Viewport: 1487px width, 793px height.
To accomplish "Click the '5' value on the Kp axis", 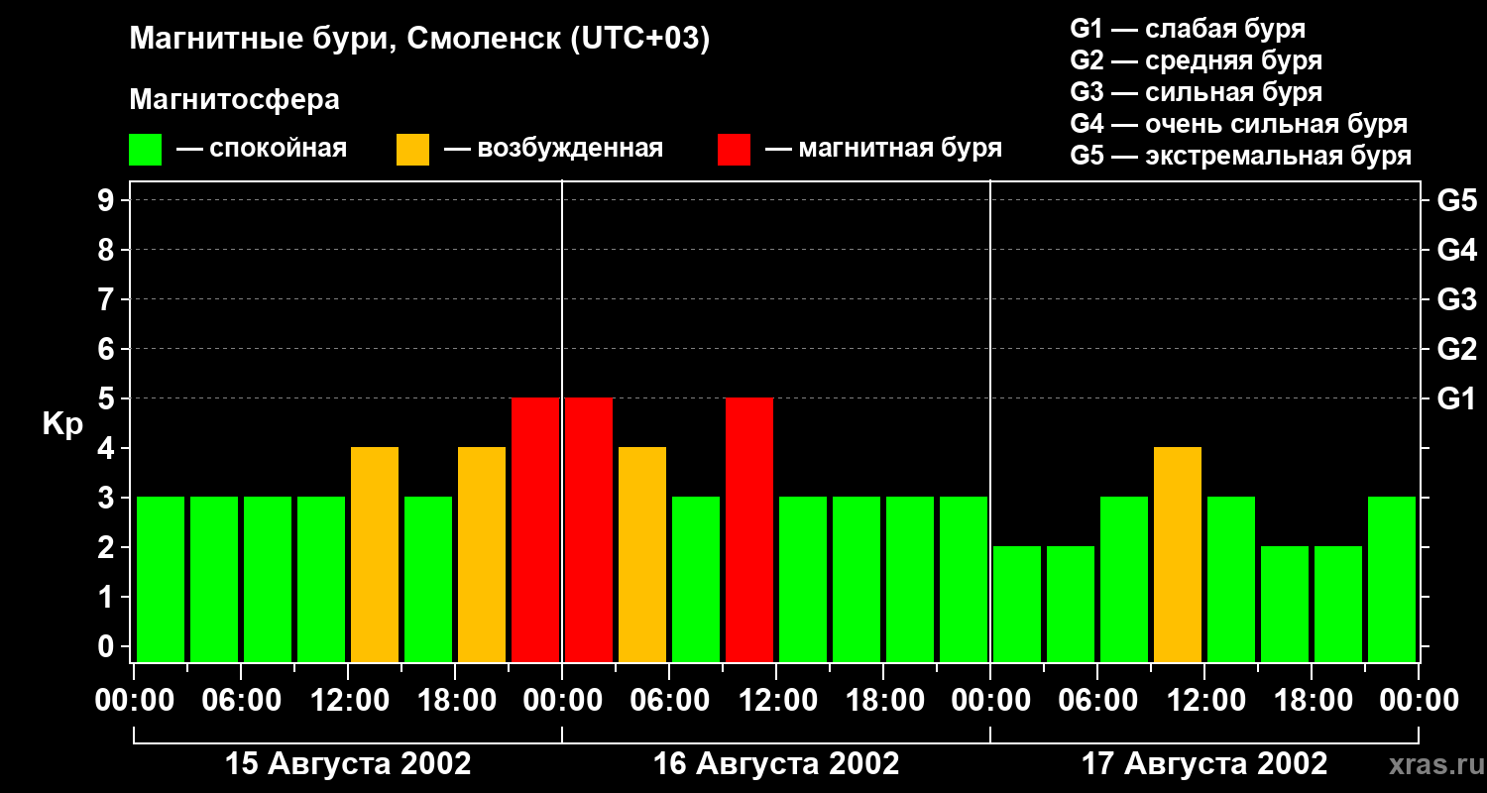I will coord(108,398).
